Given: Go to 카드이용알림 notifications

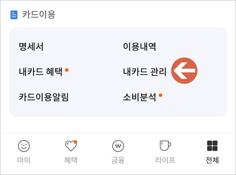Looking at the screenshot, I should tap(44, 97).
